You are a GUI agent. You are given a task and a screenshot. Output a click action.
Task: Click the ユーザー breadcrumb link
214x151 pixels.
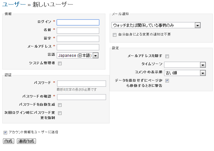[x=14, y=5]
